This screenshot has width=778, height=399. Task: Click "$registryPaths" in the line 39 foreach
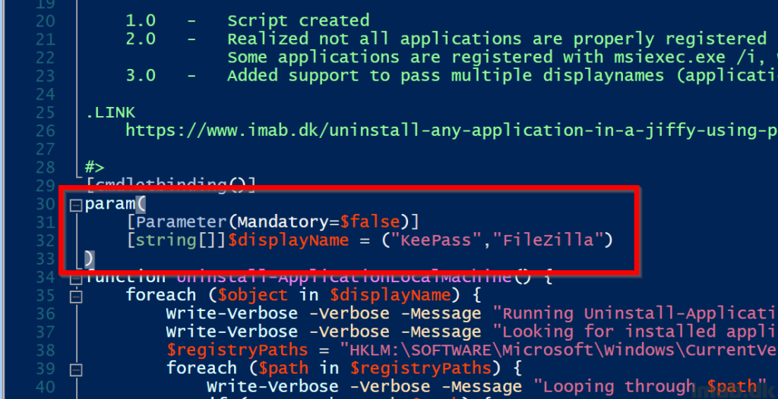(419, 368)
